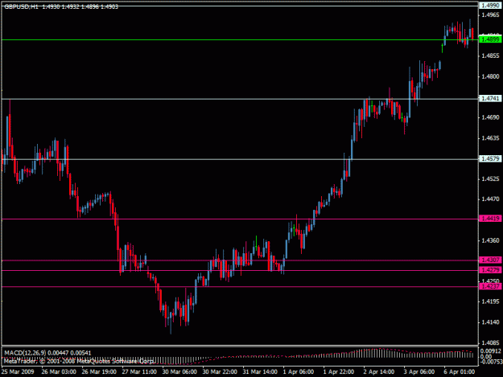Screen dimensions: 503x377
Task: Click the 30 Mar 06:00 time label
Action: [179, 371]
